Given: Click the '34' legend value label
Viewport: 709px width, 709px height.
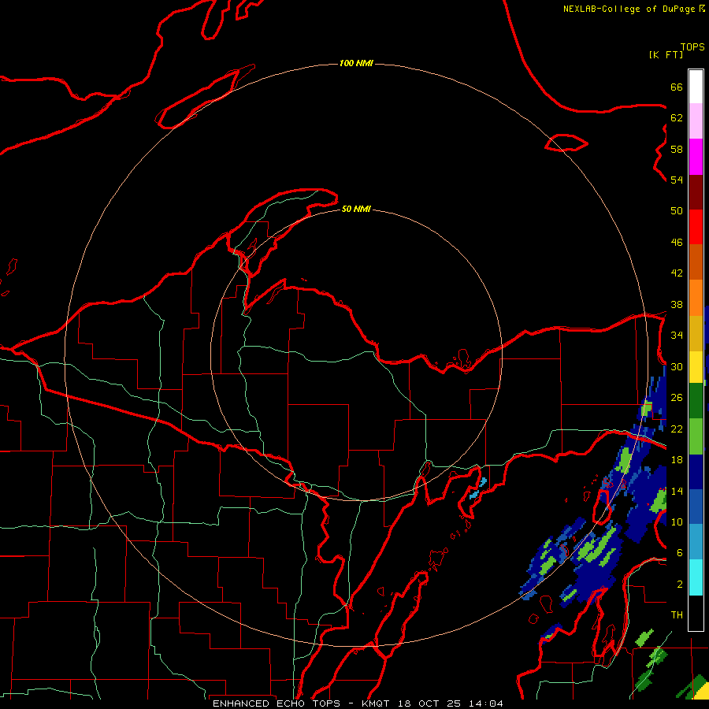Looking at the screenshot, I should click(677, 336).
